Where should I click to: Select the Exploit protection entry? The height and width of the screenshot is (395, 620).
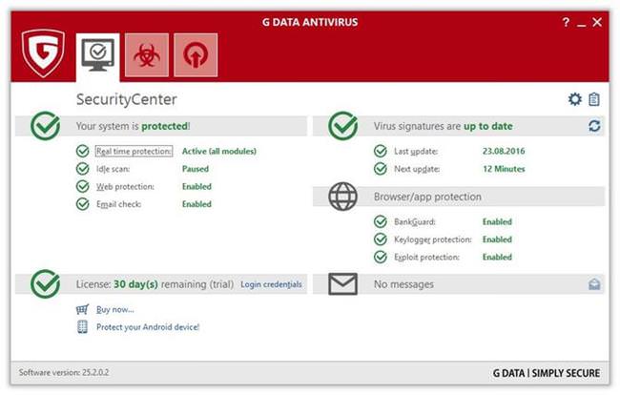click(x=426, y=257)
